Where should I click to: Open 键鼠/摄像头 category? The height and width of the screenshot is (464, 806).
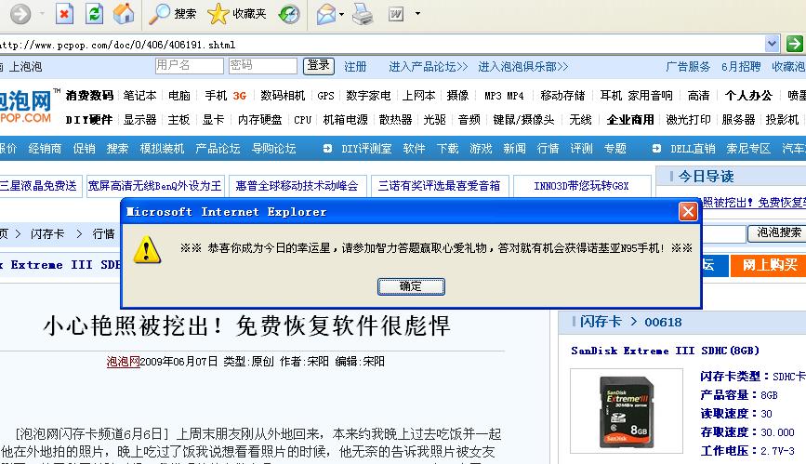tap(523, 120)
